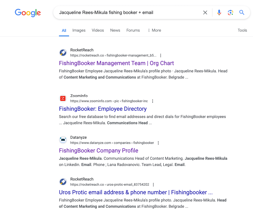
Task: Click the blue search magnifier icon
Action: tap(242, 12)
